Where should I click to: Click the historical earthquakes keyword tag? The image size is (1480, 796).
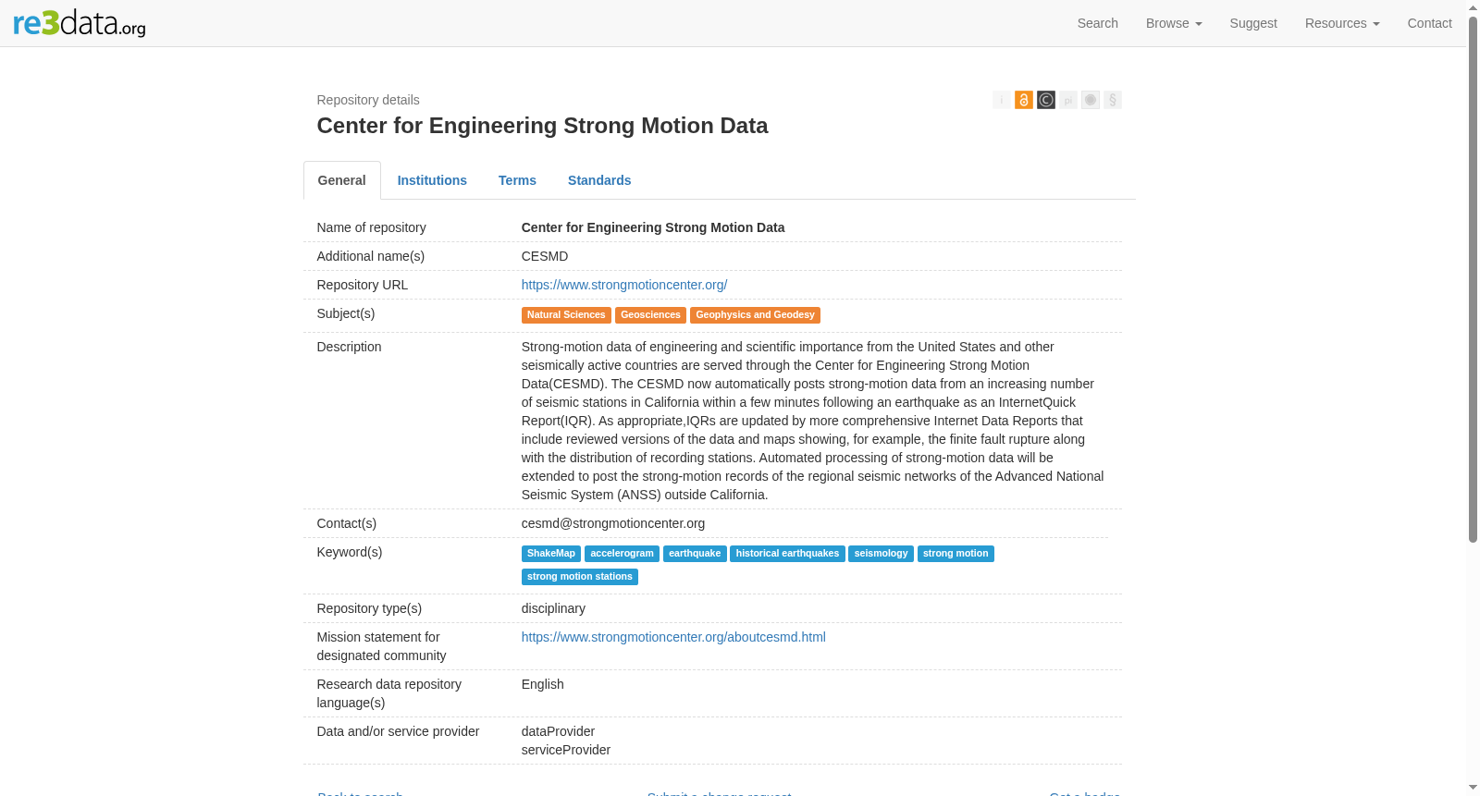coord(787,554)
